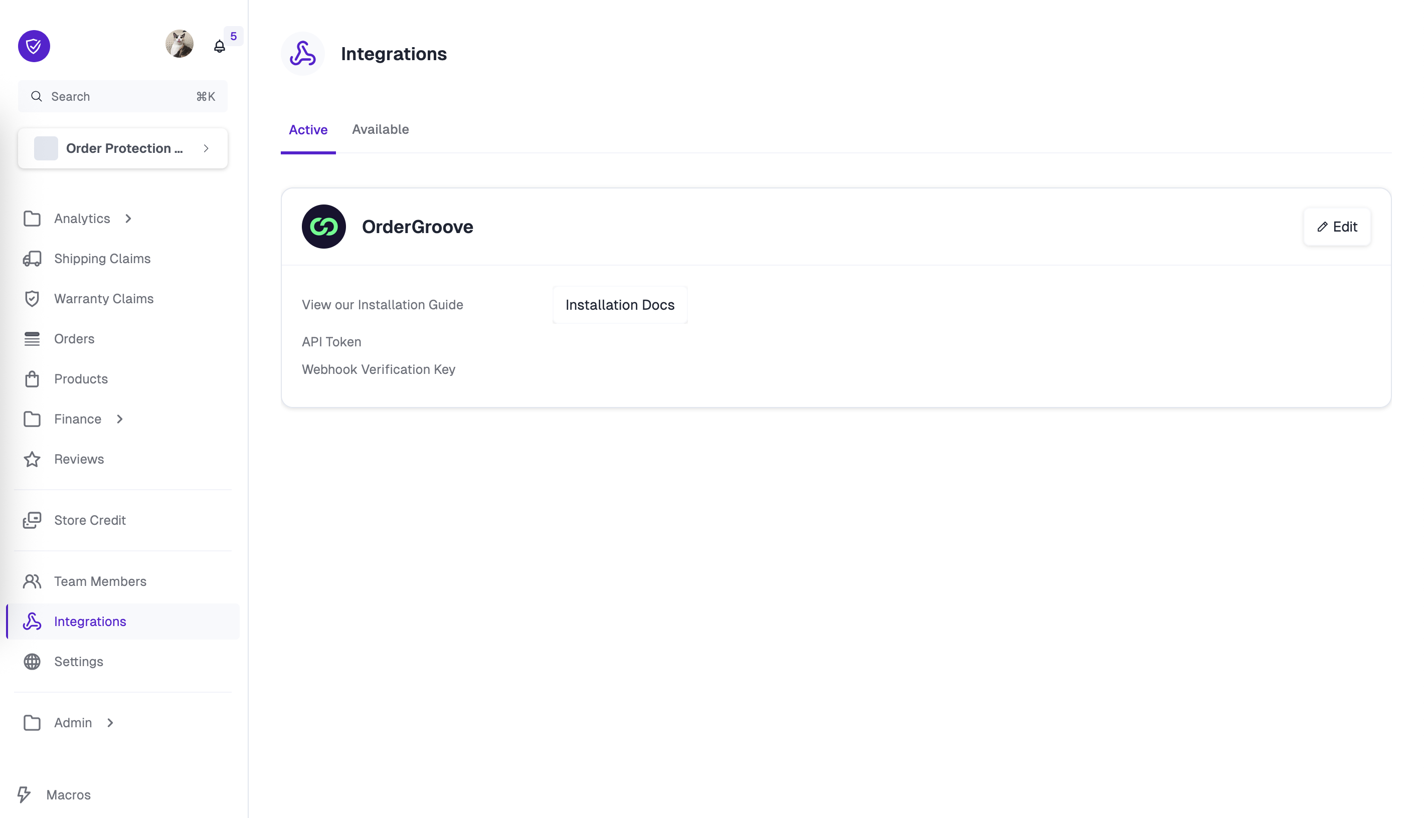Screen dimensions: 1424x818
Task: Click the Order Protection shield logo
Action: pyautogui.click(x=34, y=46)
